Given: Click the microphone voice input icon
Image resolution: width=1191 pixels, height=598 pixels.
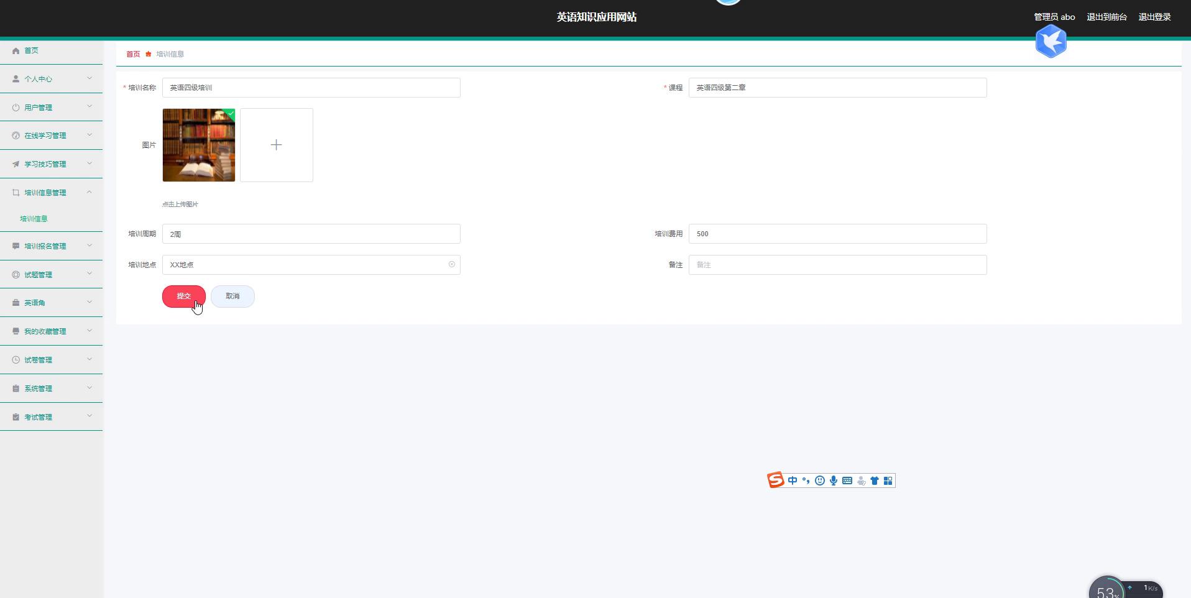Looking at the screenshot, I should point(834,481).
